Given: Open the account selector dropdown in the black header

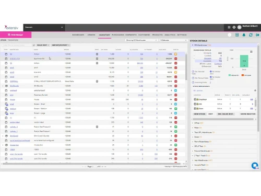Looking at the screenshot, I should click(x=44, y=27).
